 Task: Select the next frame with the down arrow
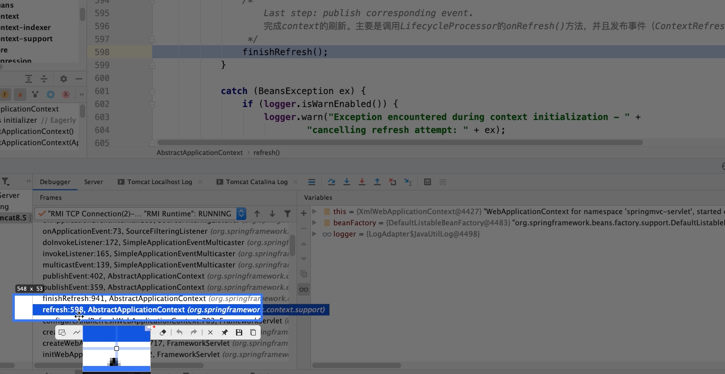coord(272,214)
